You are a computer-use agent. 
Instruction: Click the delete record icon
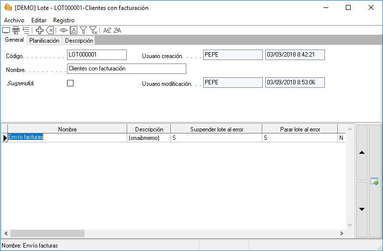[x=50, y=30]
